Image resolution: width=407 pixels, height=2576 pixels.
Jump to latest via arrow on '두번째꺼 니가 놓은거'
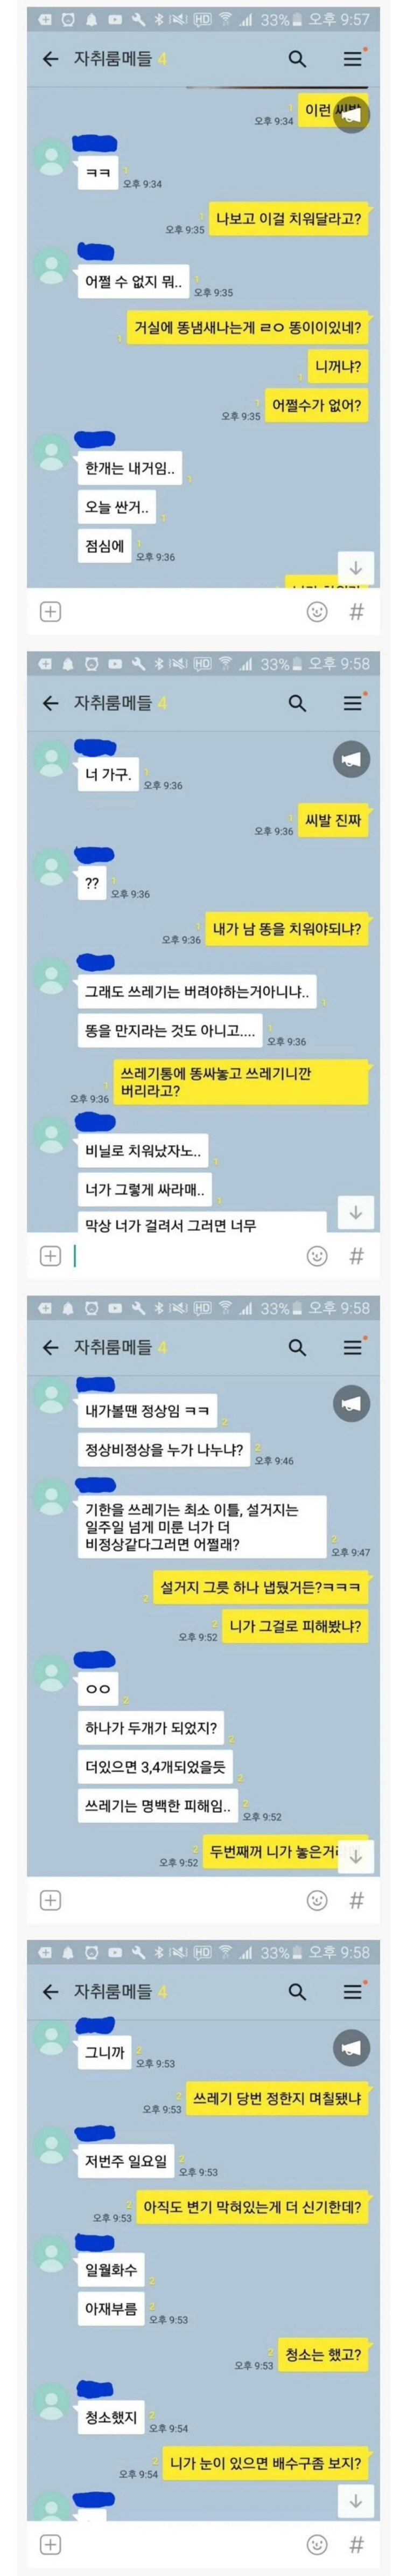pos(355,1856)
